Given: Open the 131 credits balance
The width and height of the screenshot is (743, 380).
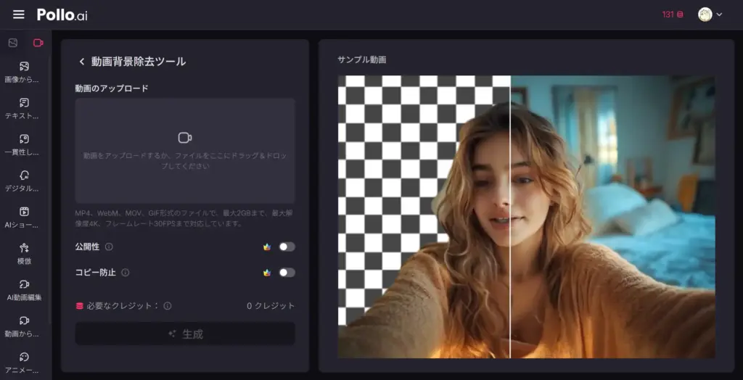Looking at the screenshot, I should click(x=673, y=15).
